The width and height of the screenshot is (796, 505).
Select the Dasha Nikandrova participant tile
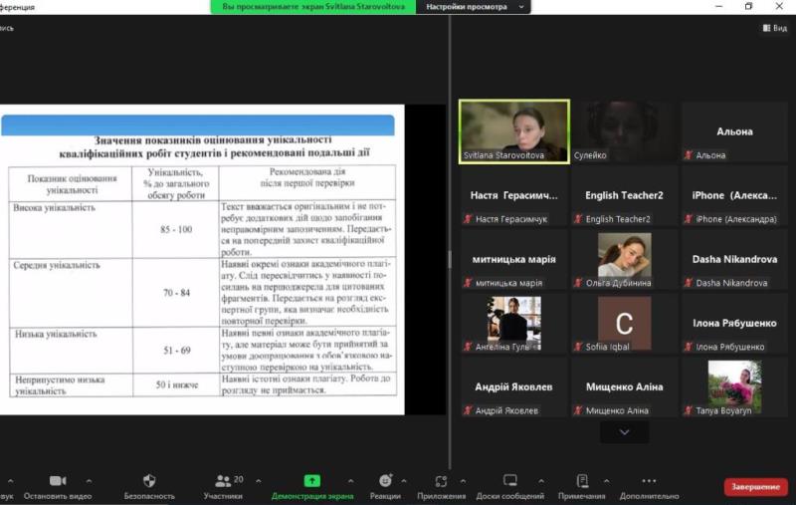click(734, 260)
